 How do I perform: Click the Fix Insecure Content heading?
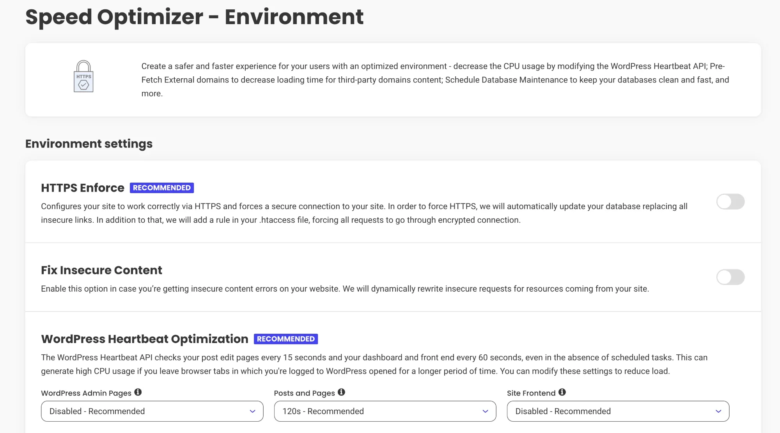[x=101, y=270]
